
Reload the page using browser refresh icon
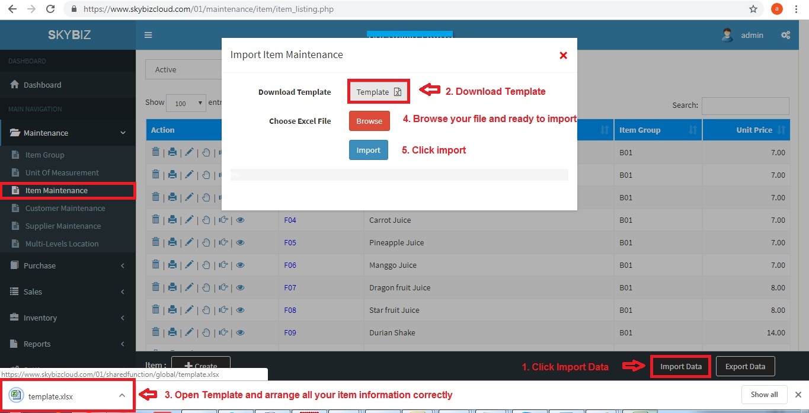(51, 9)
